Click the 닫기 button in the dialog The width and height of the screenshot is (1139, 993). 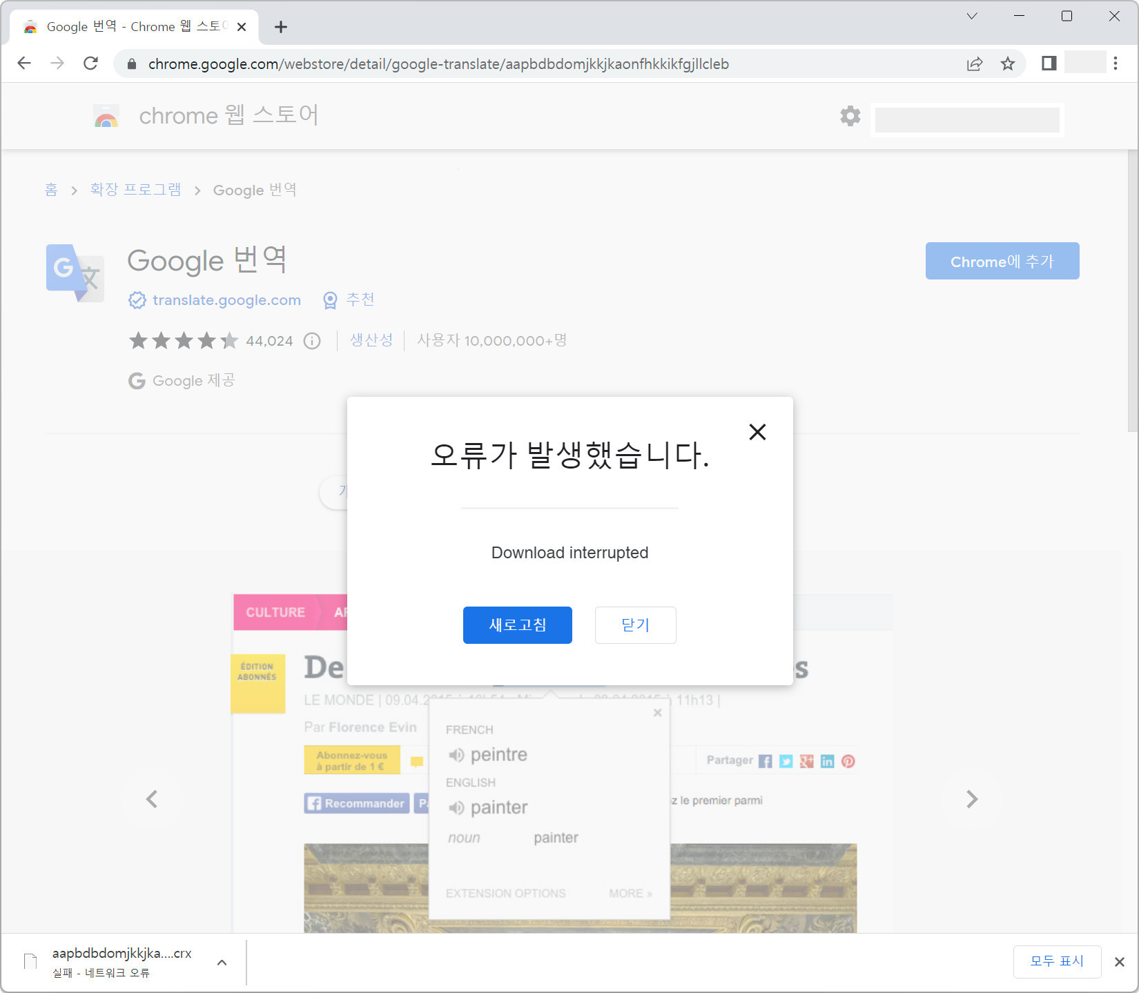636,625
